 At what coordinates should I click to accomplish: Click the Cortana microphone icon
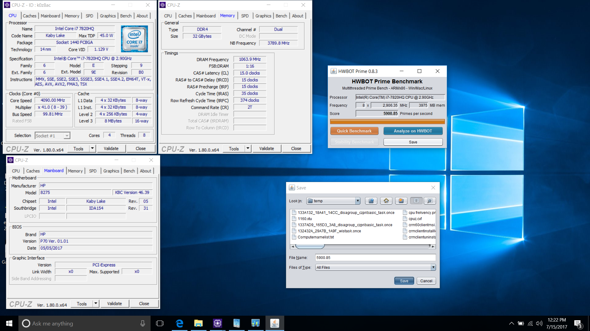(x=143, y=323)
